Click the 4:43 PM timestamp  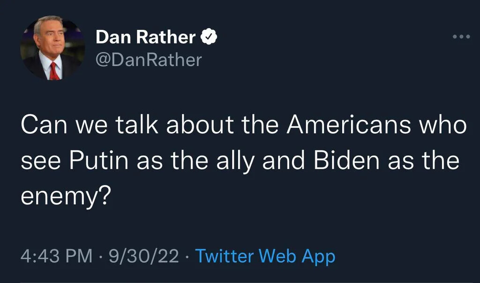(57, 256)
